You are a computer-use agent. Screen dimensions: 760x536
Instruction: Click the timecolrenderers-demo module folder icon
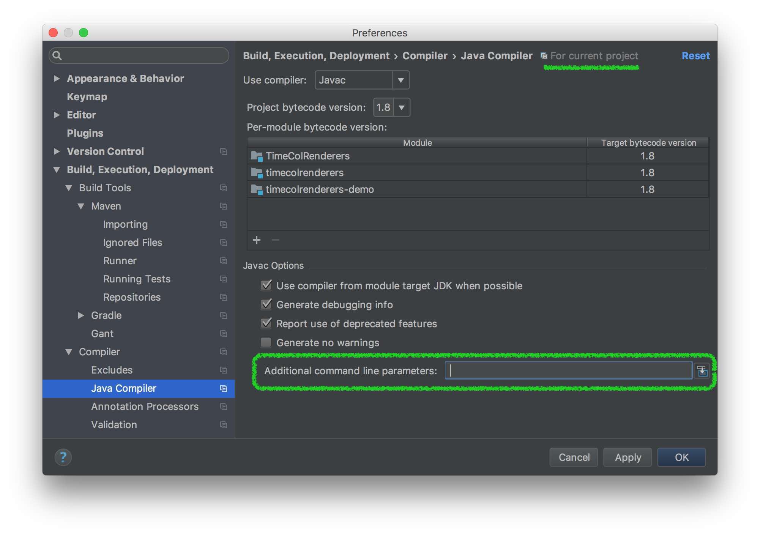point(257,189)
